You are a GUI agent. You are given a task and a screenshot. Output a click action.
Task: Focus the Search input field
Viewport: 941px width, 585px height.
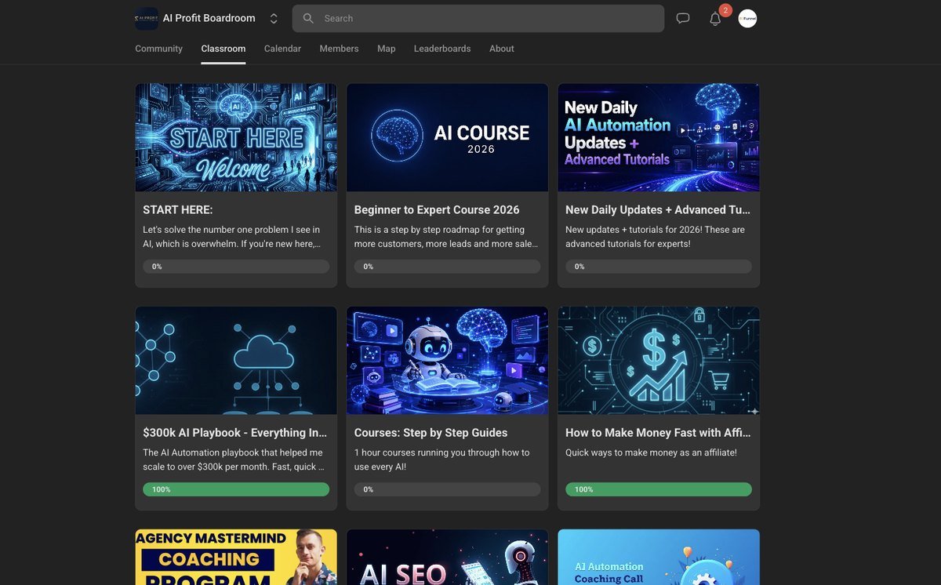[x=478, y=18]
